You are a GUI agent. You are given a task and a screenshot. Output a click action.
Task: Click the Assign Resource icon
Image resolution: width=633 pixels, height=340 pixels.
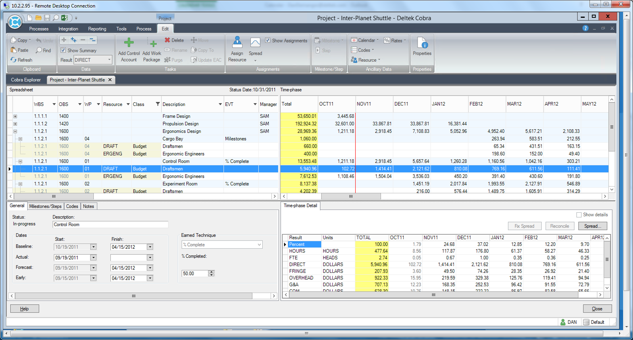237,42
